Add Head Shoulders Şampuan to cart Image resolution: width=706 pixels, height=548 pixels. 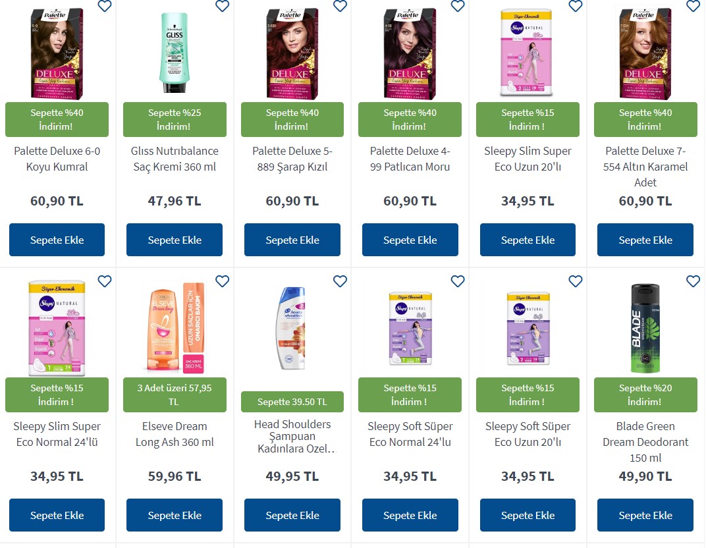click(x=292, y=515)
